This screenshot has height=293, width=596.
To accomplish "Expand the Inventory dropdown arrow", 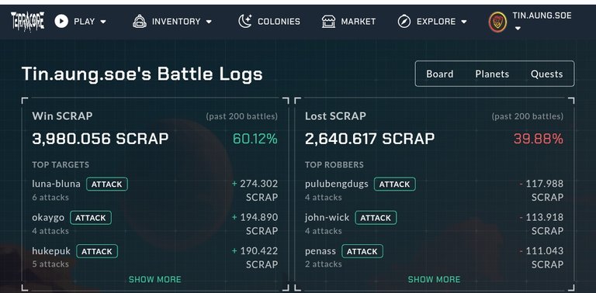I will 209,22.
